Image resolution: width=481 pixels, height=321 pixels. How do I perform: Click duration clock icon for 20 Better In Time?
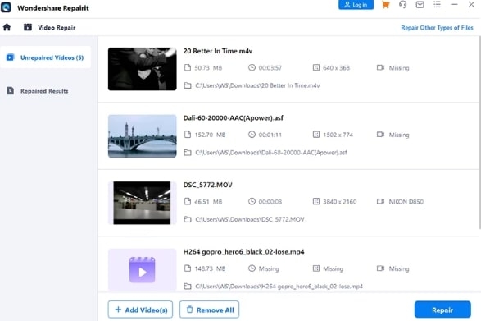(x=252, y=67)
